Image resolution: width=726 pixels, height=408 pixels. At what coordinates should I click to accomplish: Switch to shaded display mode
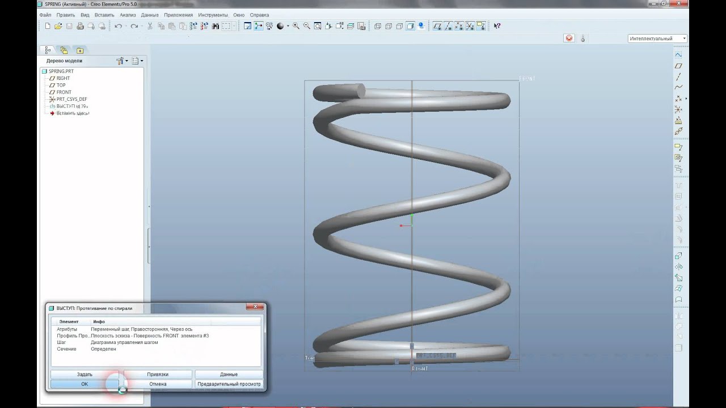410,26
